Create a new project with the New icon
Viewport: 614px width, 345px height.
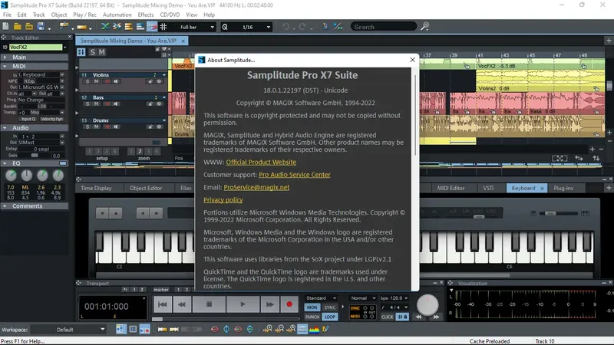coord(6,27)
